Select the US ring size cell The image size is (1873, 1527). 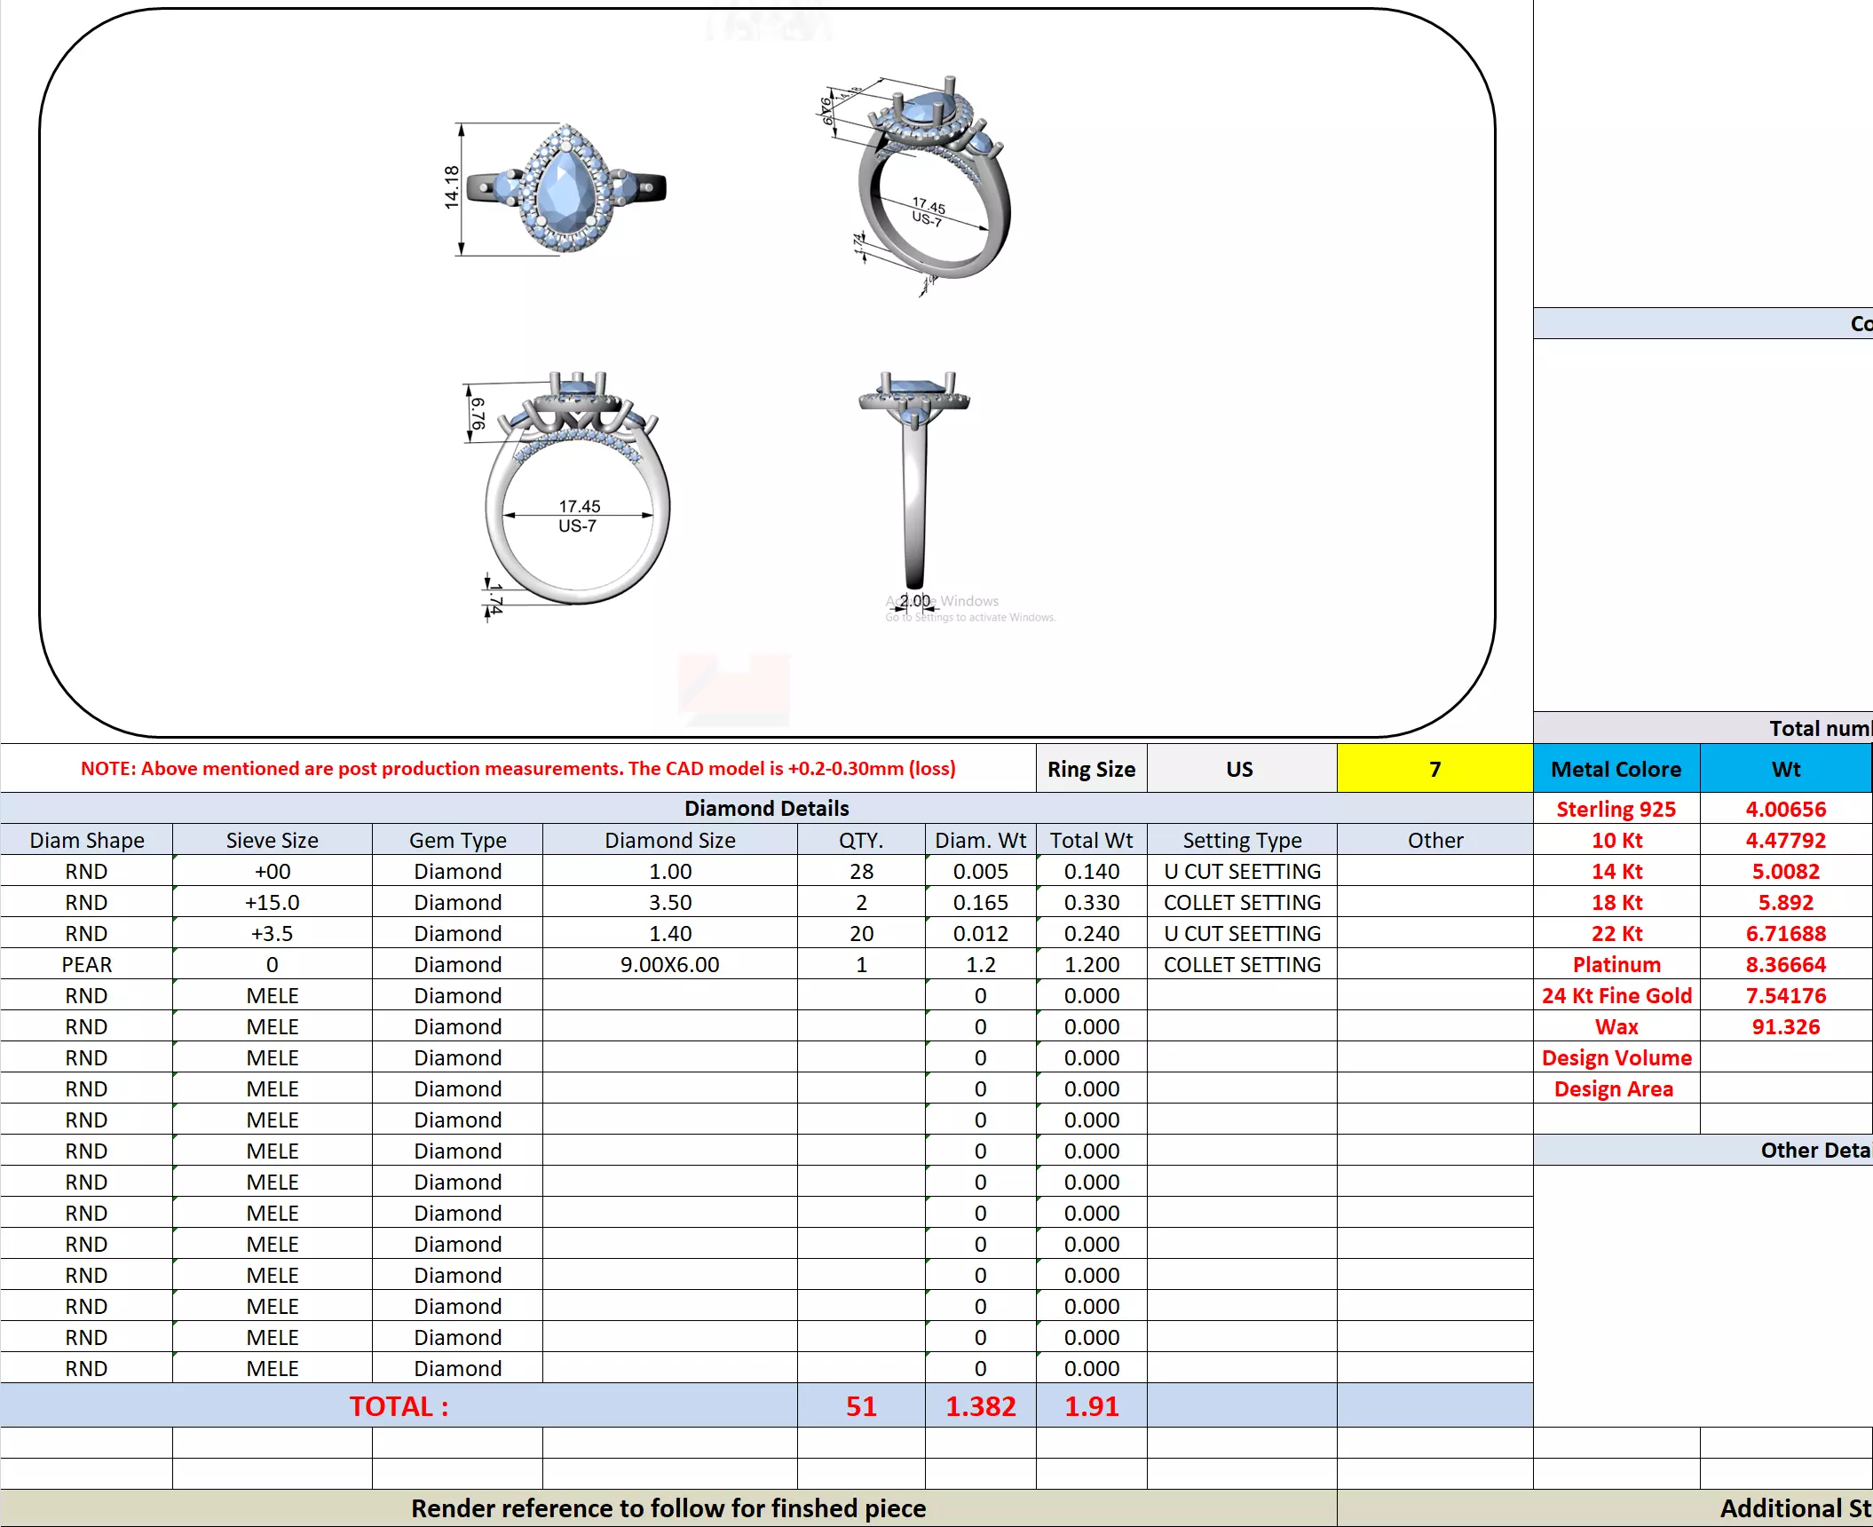[x=1240, y=769]
